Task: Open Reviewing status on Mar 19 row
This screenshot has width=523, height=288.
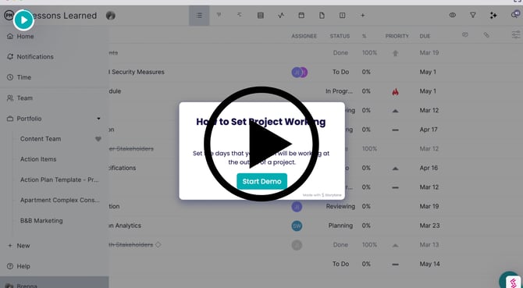Action: coord(340,206)
